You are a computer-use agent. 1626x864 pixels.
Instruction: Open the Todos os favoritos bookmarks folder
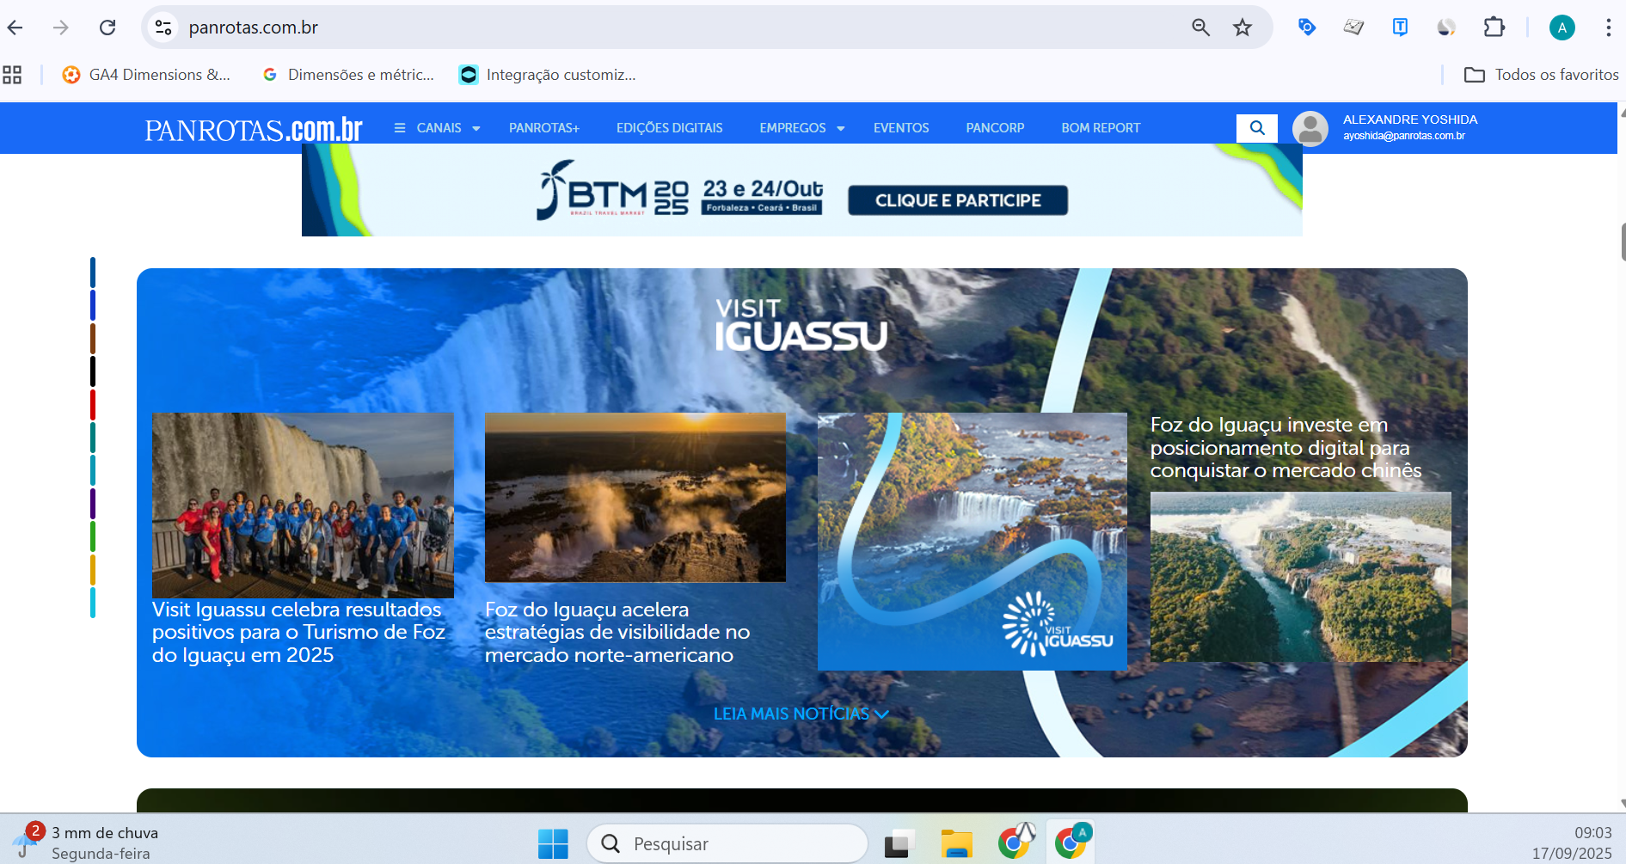[1541, 75]
